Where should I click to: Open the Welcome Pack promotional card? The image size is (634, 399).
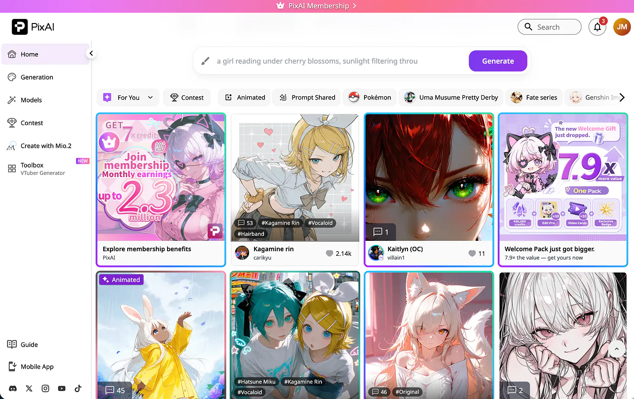coord(563,190)
